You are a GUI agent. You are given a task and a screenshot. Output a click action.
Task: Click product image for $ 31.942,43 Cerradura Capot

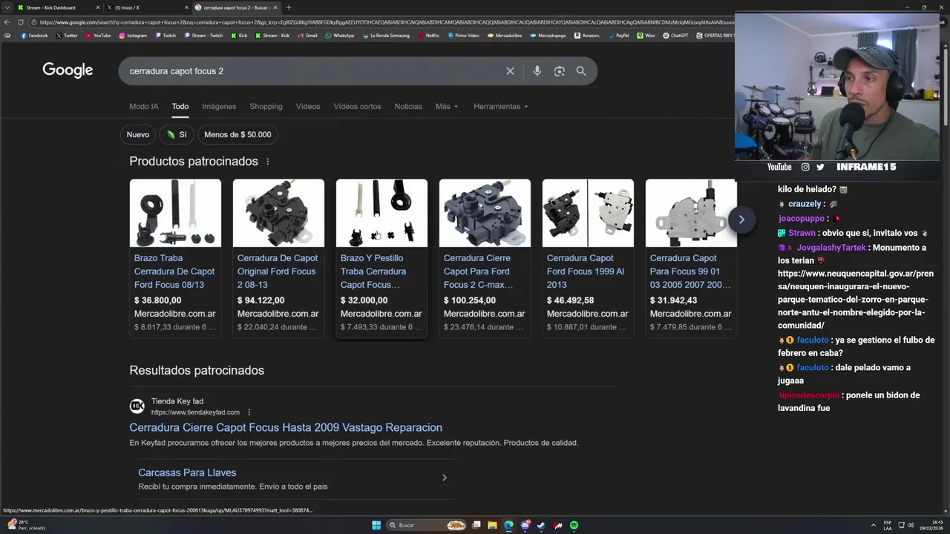pos(691,213)
